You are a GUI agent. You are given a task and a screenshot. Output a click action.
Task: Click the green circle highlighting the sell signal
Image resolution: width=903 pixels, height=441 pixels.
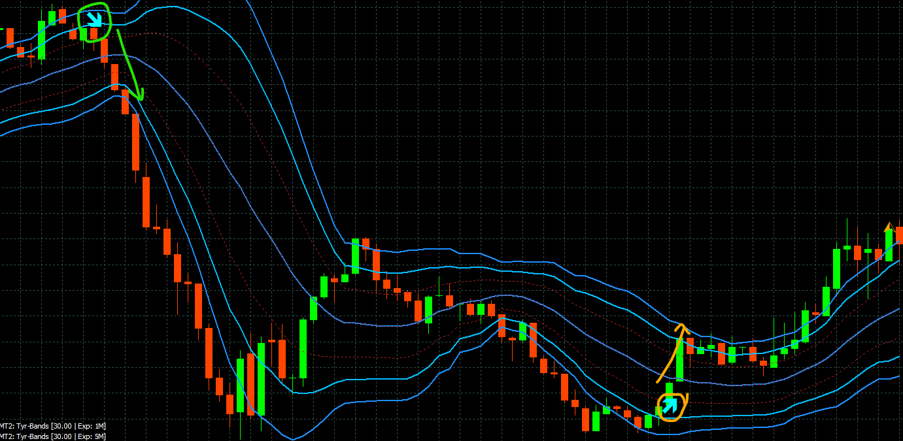pyautogui.click(x=94, y=21)
